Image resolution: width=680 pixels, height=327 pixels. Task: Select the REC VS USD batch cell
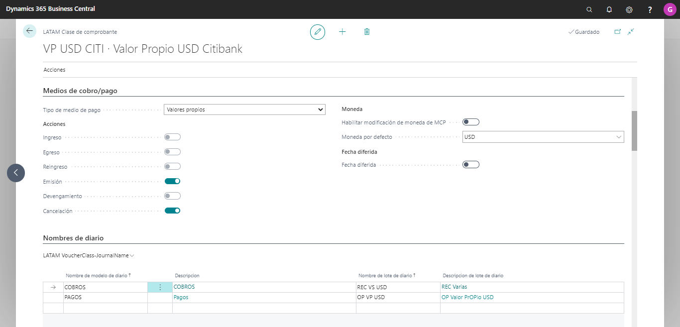(398, 287)
